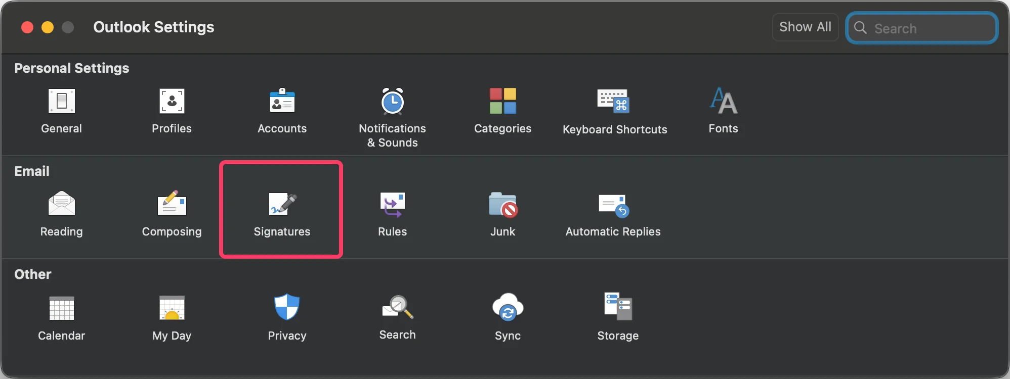Open Keyboard Shortcuts settings
This screenshot has height=379, width=1010.
(615, 111)
